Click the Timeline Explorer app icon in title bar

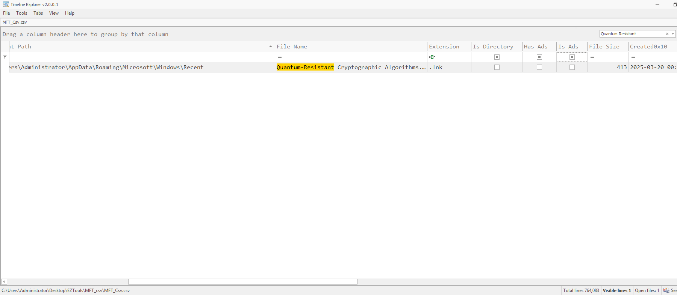(6, 5)
